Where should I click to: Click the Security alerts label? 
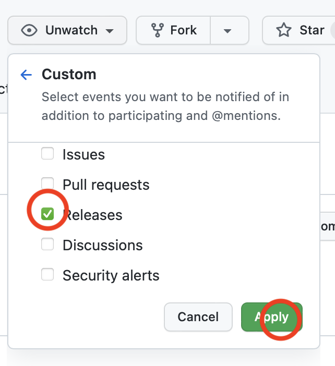click(x=111, y=275)
